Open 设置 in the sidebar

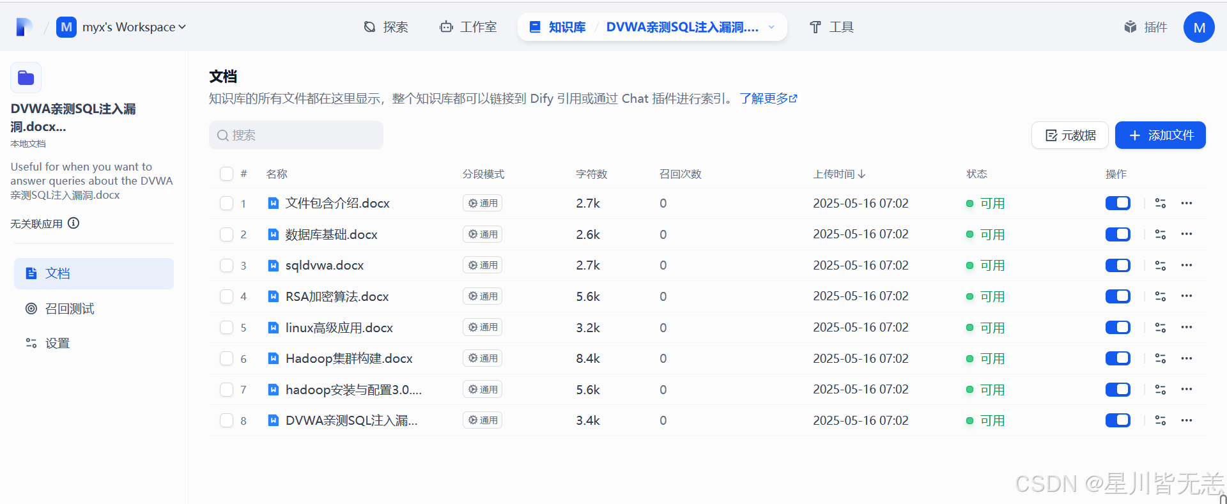94,343
